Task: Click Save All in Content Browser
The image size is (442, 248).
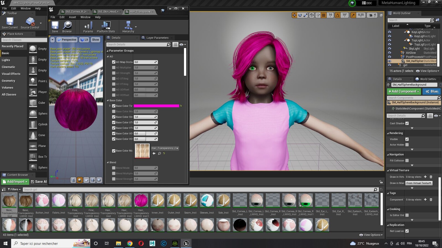Action: click(x=39, y=182)
